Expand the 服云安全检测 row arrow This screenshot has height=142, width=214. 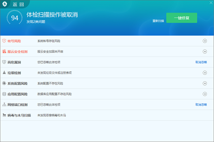click(205, 51)
